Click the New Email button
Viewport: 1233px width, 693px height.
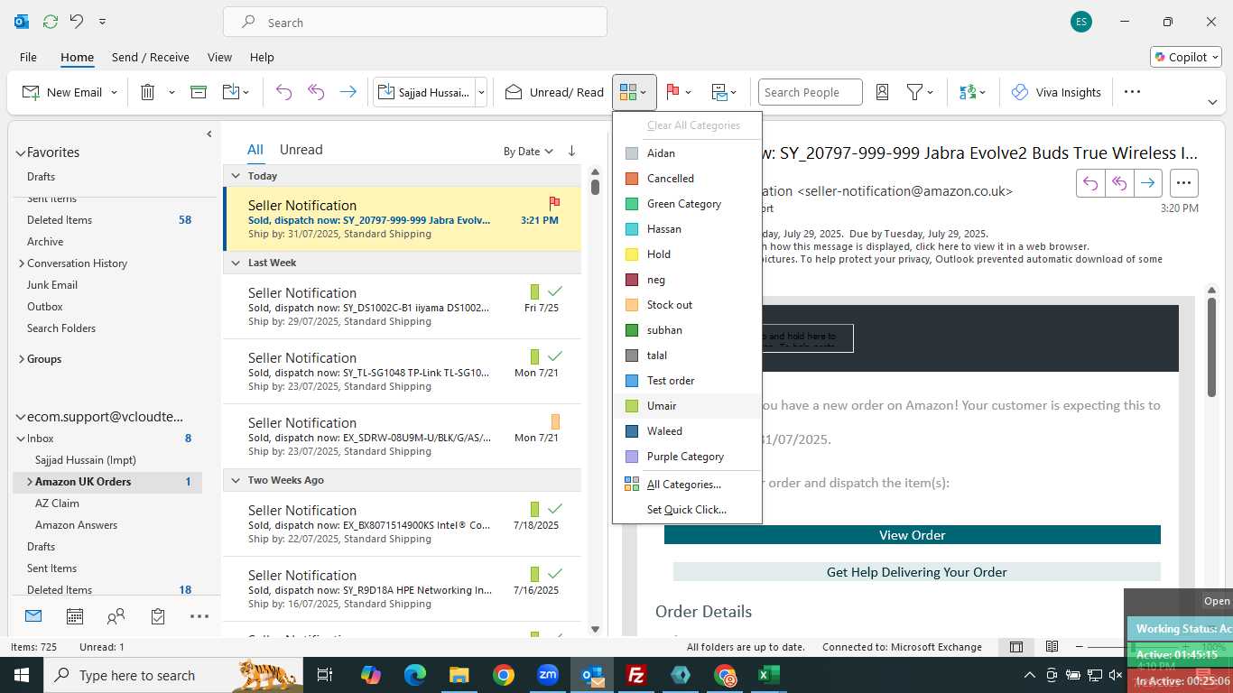(x=61, y=92)
